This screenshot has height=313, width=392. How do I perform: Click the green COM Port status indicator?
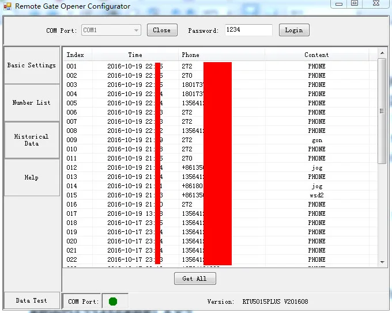coord(113,301)
